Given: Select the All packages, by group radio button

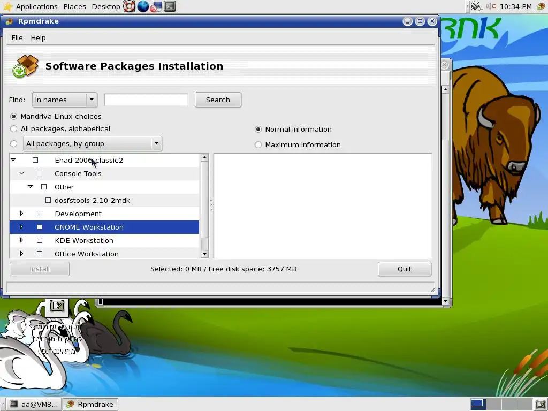Looking at the screenshot, I should coord(13,143).
